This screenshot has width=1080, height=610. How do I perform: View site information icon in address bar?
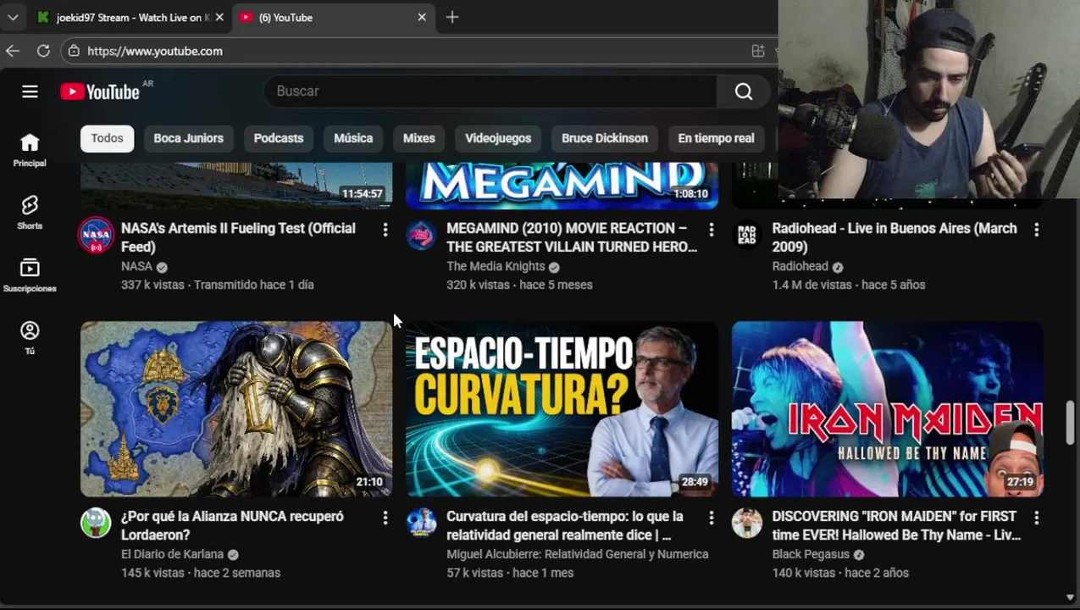point(74,51)
